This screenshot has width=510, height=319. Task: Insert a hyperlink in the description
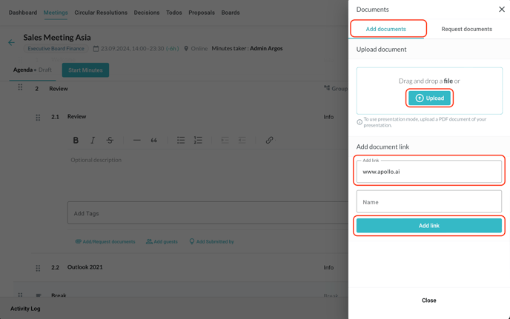[269, 140]
